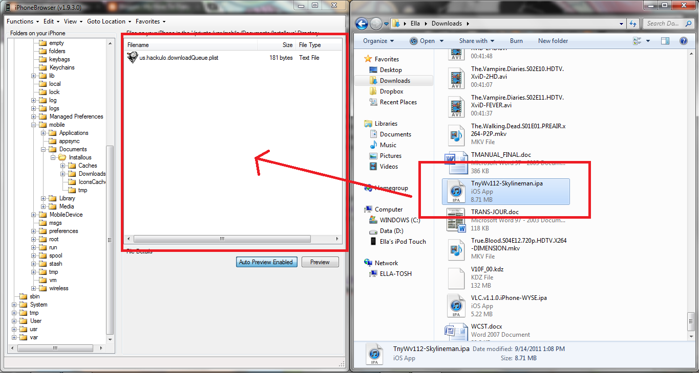The image size is (699, 373).
Task: Select the Data (D:) drive
Action: [391, 231]
